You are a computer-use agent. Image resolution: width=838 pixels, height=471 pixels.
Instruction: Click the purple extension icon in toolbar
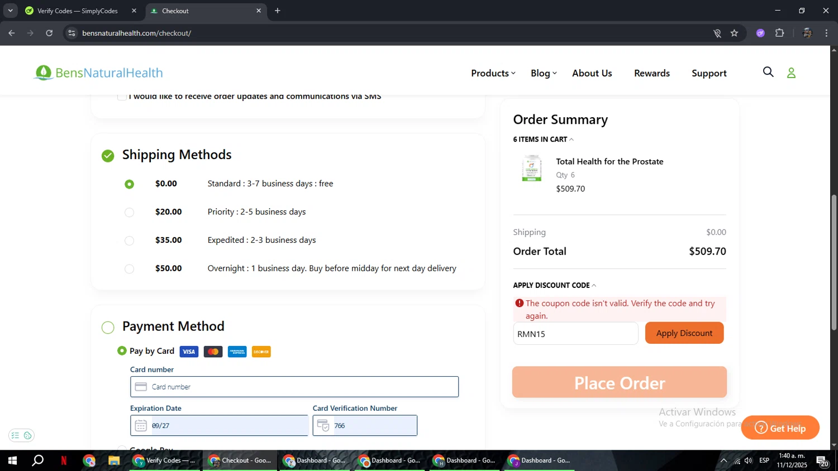(760, 33)
